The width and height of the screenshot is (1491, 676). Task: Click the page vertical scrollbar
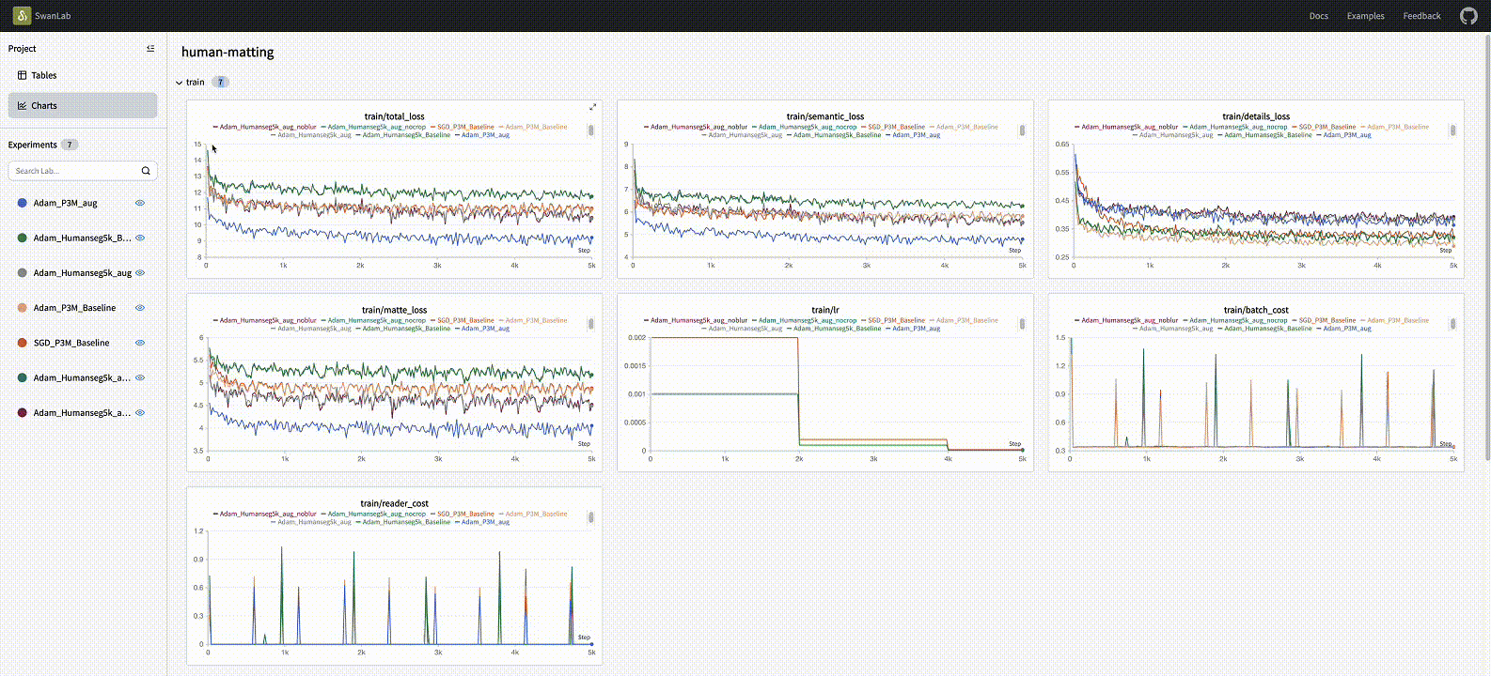[1485, 247]
